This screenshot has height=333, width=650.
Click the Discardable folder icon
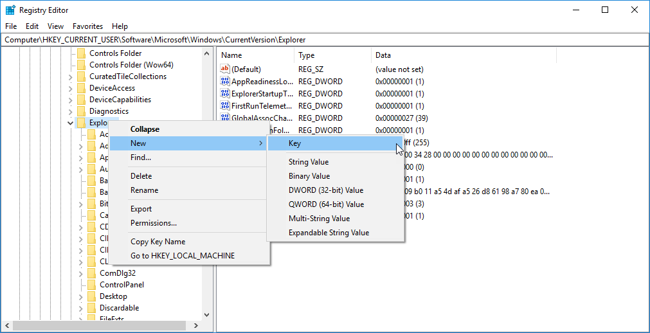pos(91,308)
